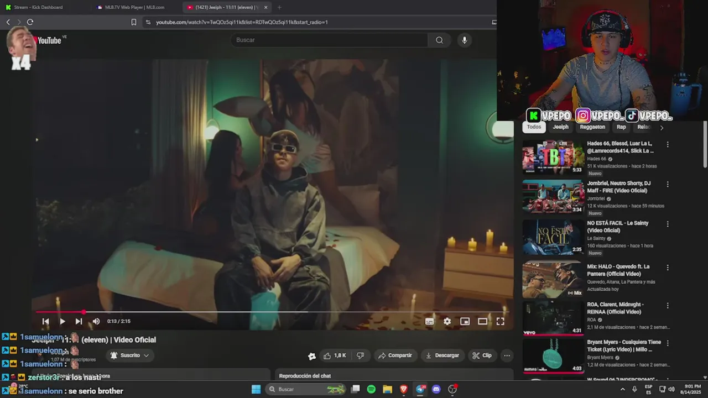
Task: Open NO ESTÁ FACIL video thumbnail
Action: (553, 237)
